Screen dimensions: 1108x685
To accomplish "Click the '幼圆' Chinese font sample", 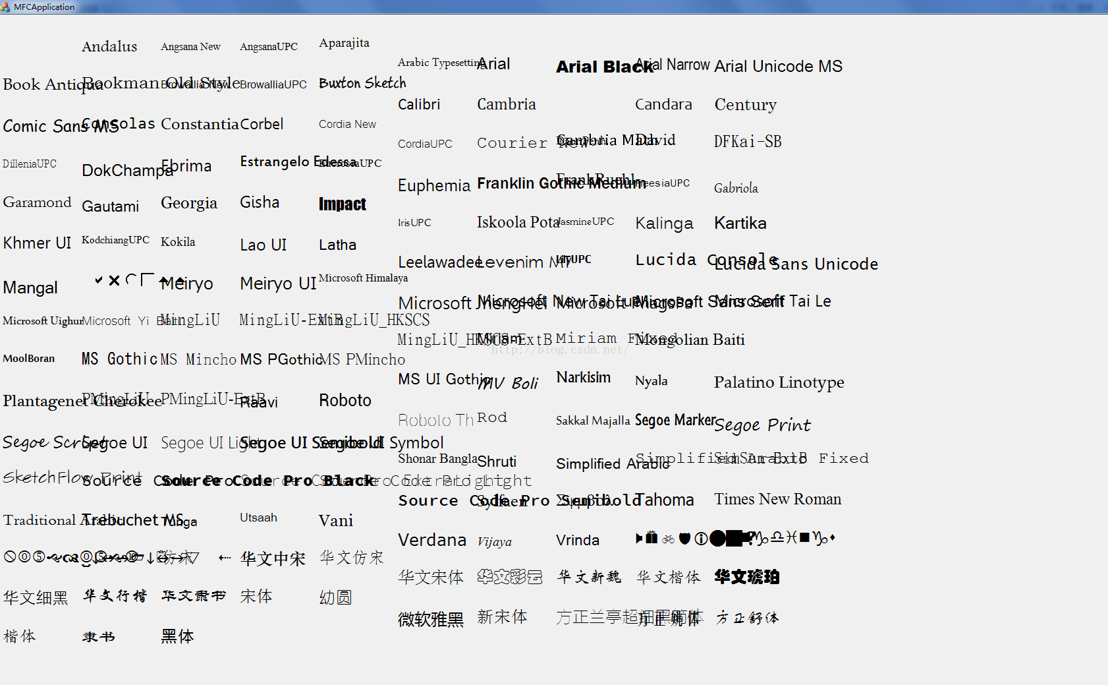I will 335,597.
